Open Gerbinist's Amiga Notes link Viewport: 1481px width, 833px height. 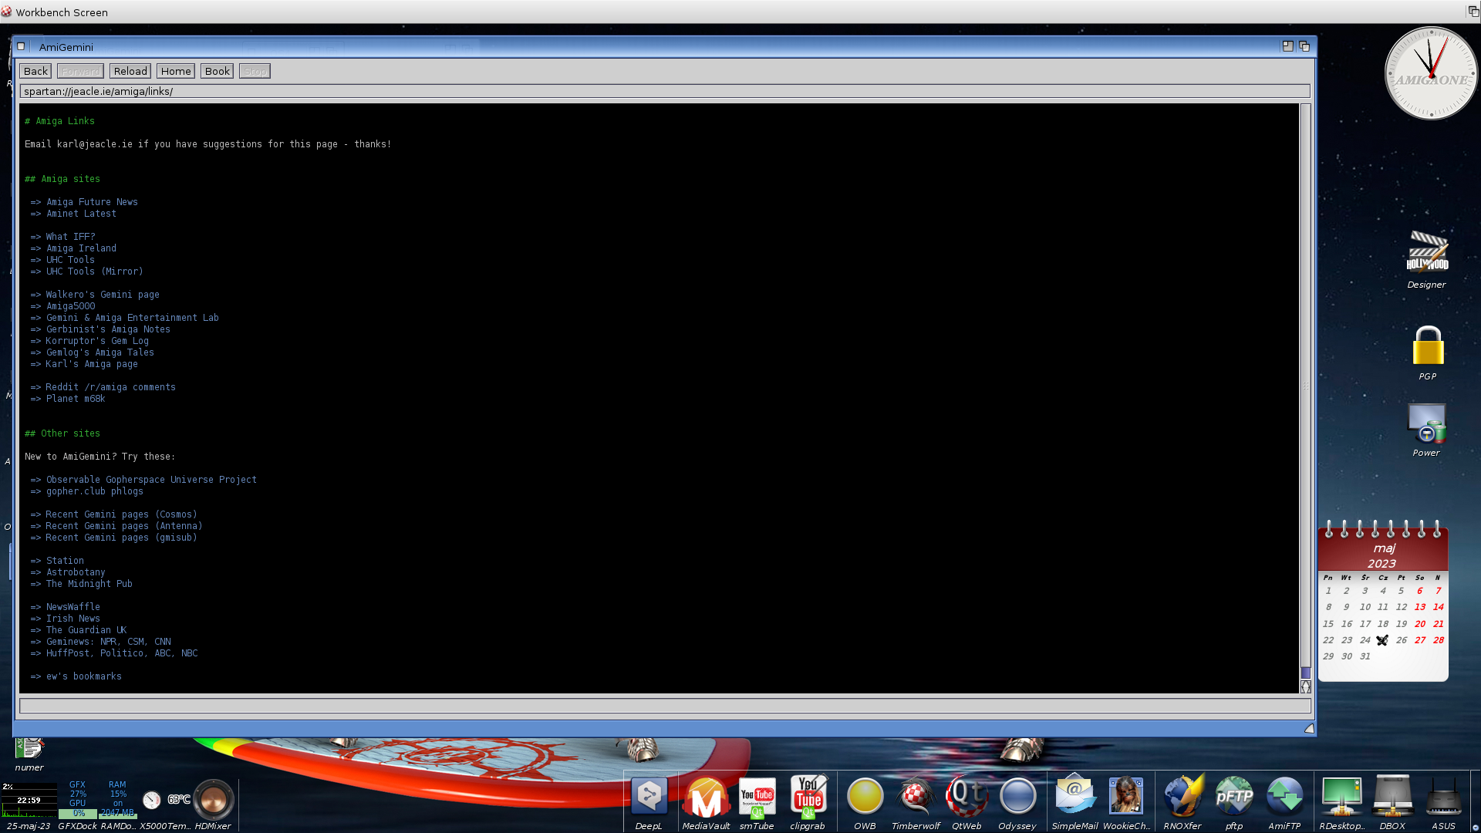(x=108, y=329)
